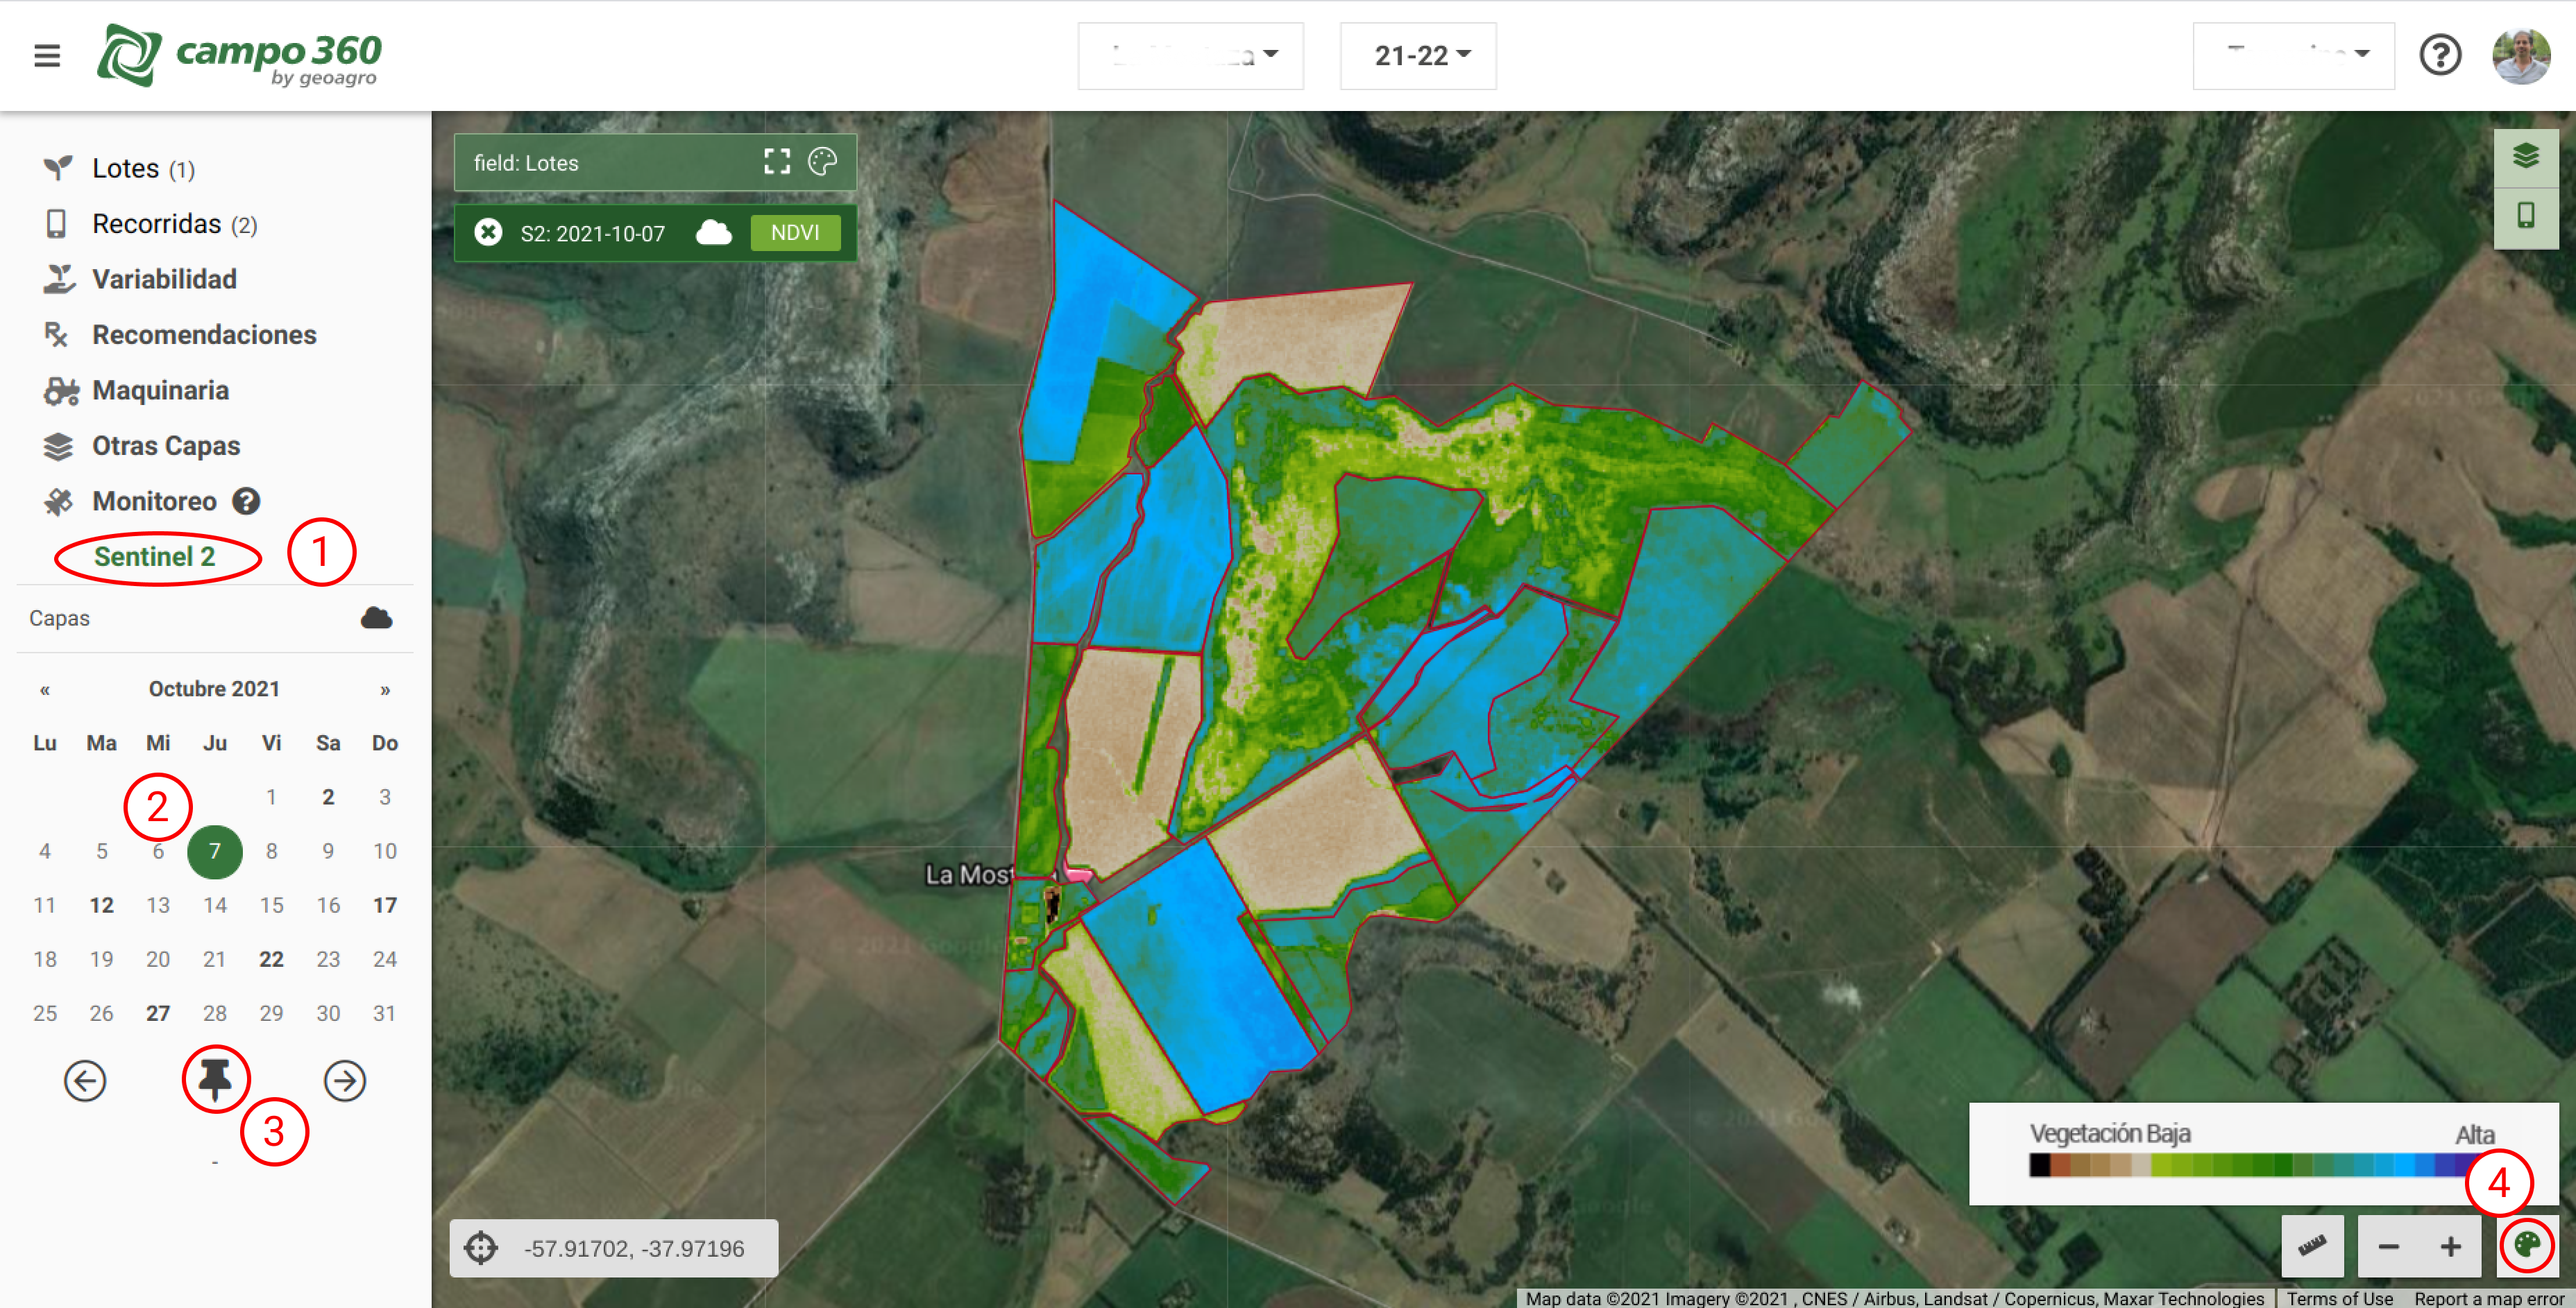Select the Sentinel 2 option

155,557
